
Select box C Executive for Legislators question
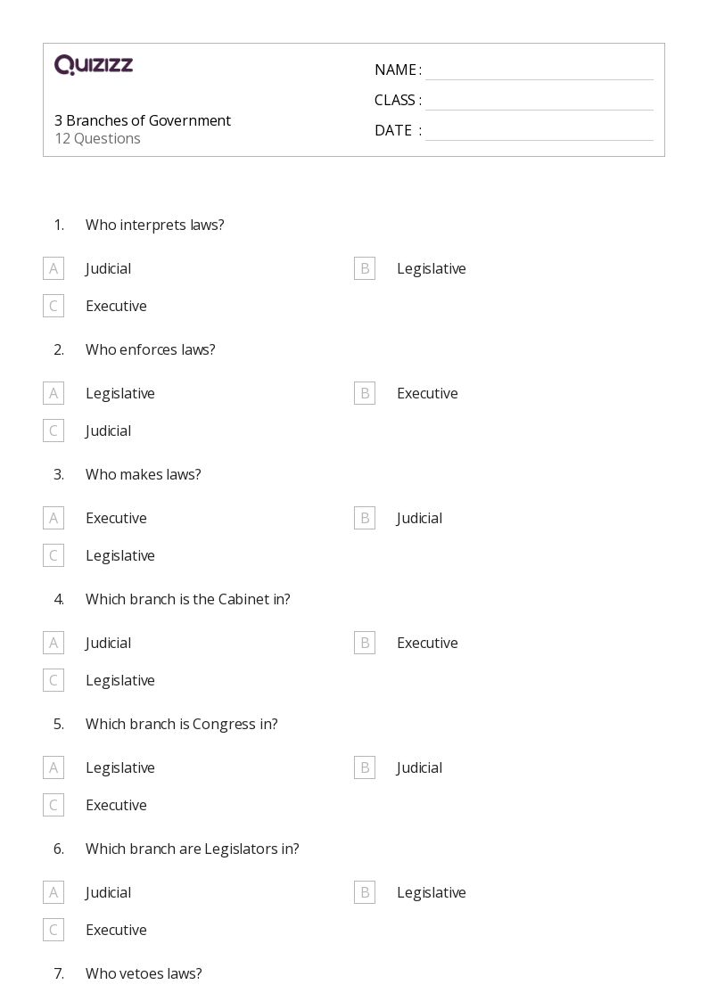(54, 931)
